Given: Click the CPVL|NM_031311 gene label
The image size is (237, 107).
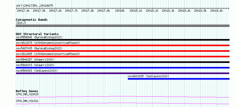Looking at the screenshot, I should [27, 101].
